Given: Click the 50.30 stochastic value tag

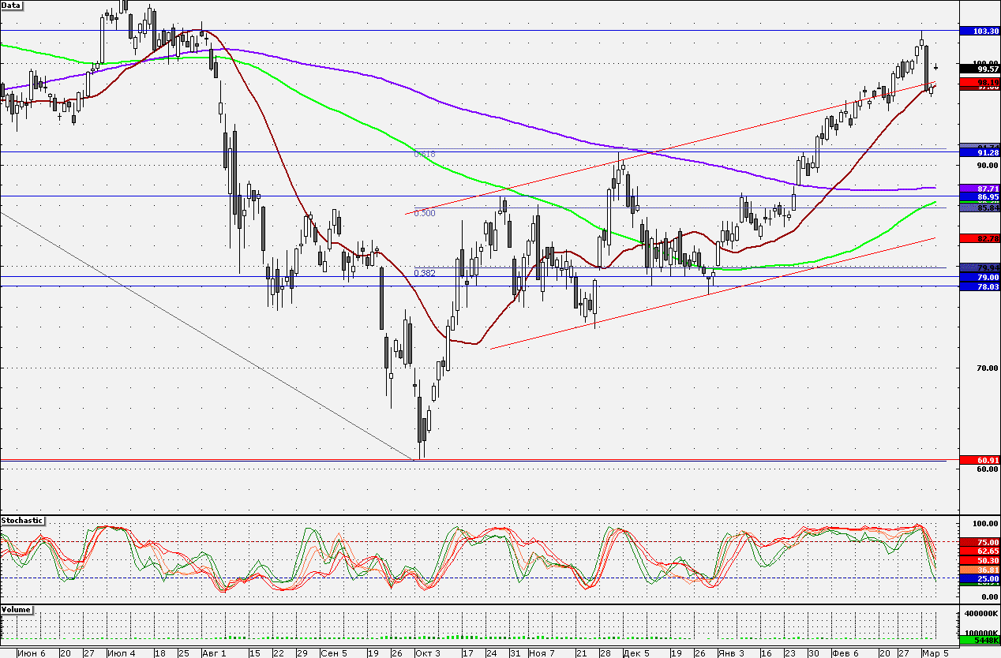Looking at the screenshot, I should click(x=980, y=559).
